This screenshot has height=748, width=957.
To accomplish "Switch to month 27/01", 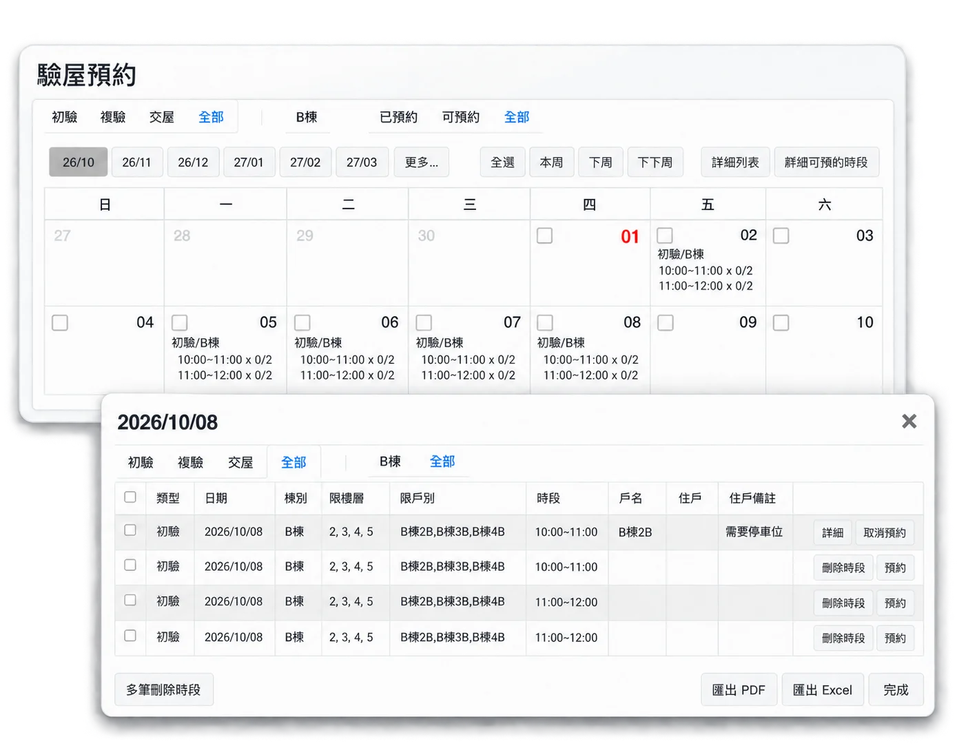I will pyautogui.click(x=249, y=162).
